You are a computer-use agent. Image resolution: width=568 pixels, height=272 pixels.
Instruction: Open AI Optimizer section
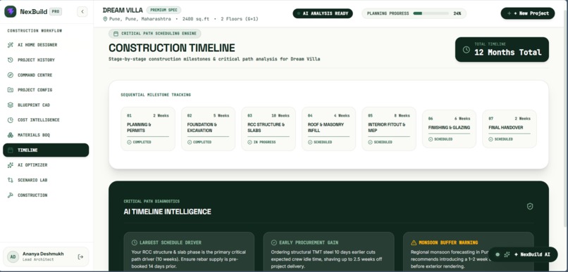[x=46, y=165]
